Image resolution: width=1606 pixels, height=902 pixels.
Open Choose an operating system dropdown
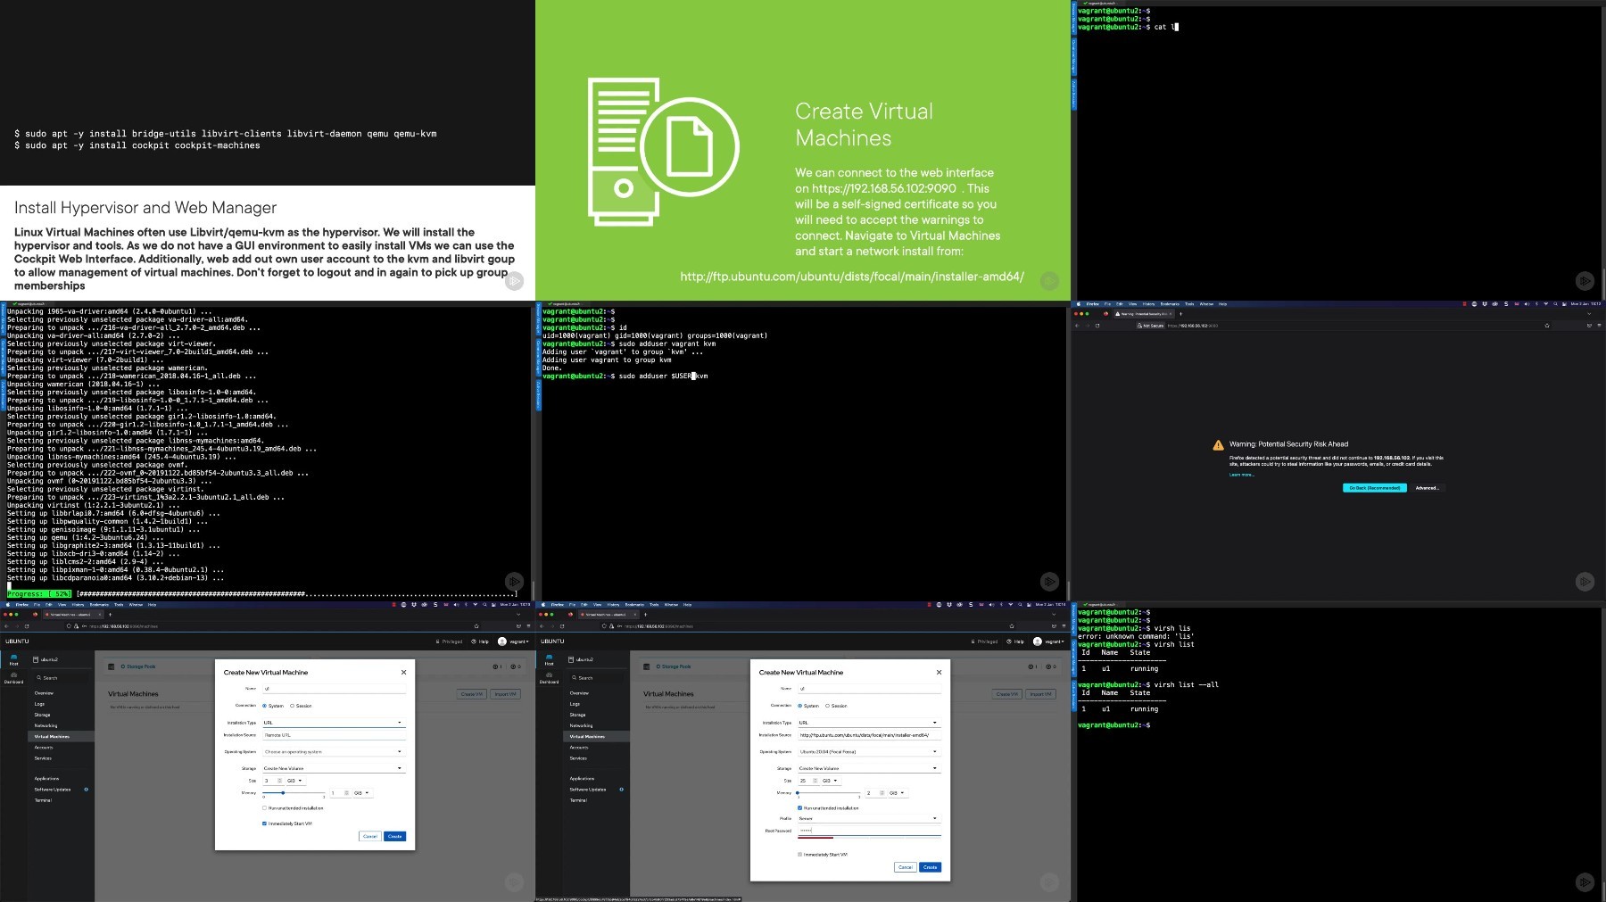tap(334, 752)
